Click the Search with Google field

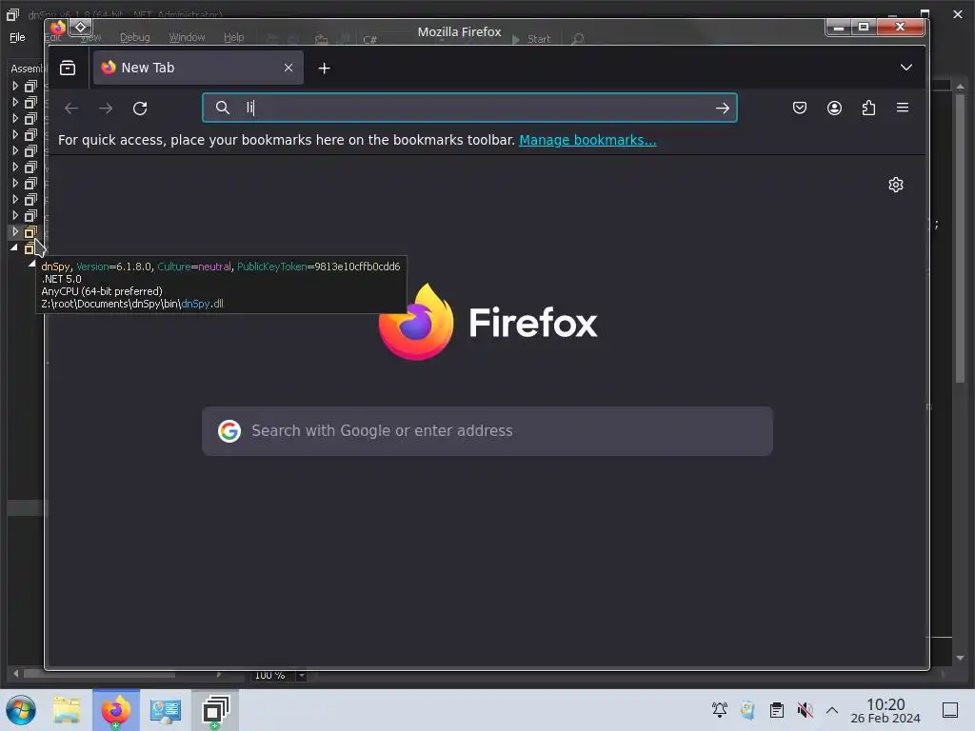(x=487, y=431)
